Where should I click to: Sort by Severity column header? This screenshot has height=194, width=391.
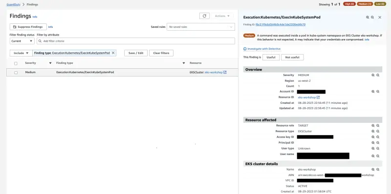tap(30, 63)
